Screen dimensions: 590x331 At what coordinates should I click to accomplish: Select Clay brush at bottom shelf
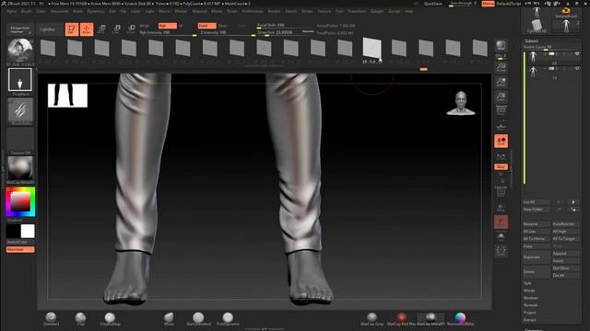80,319
